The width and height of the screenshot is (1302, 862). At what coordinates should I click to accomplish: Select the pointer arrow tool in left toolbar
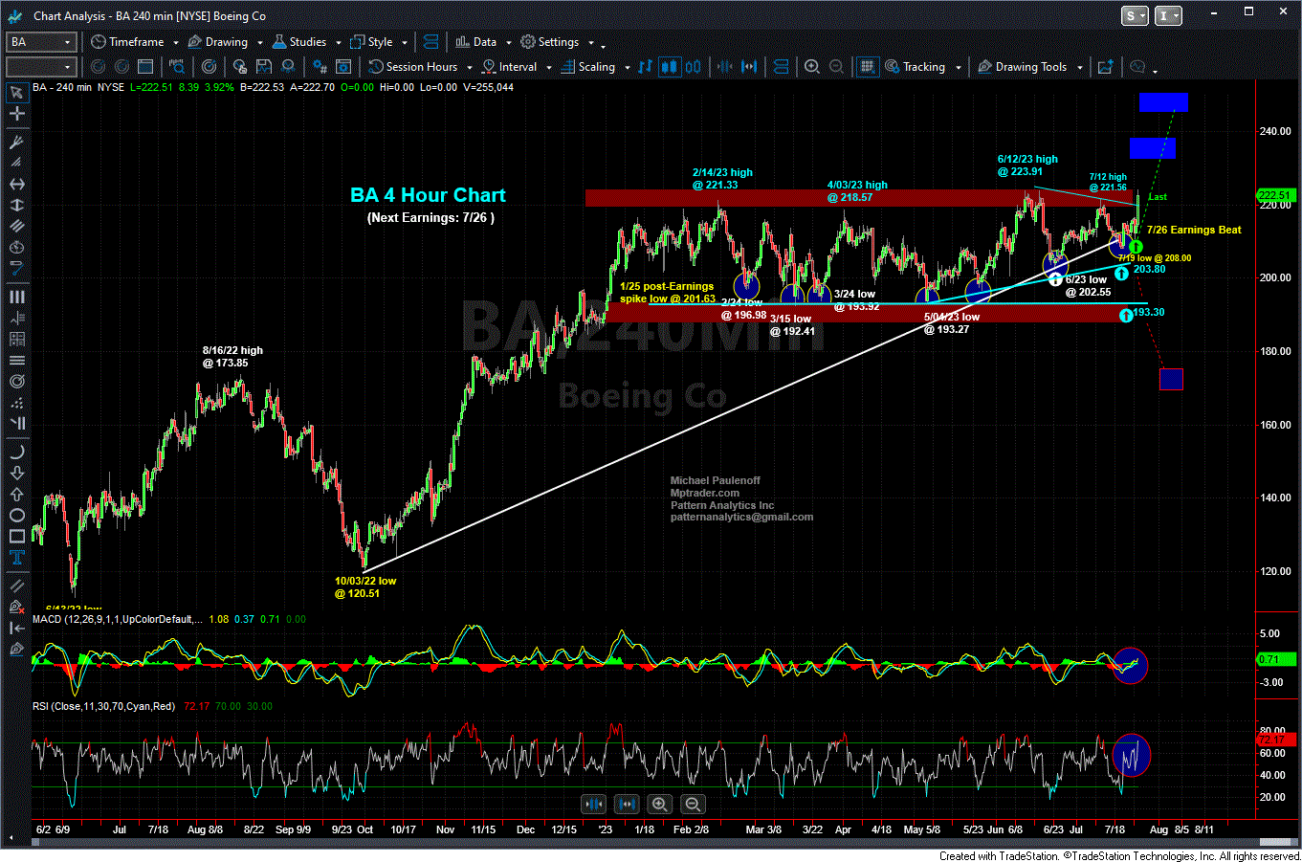click(x=16, y=93)
